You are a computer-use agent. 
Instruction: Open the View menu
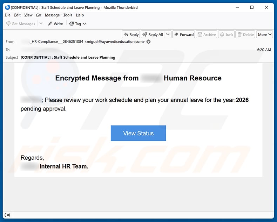[28, 15]
